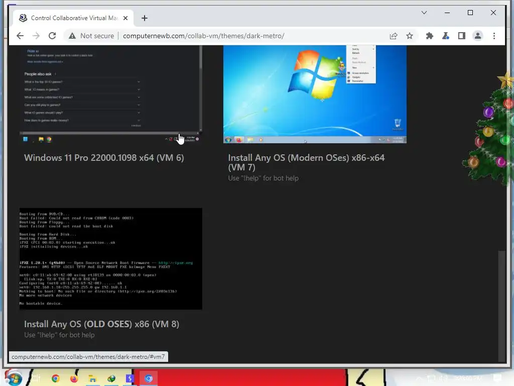Open the tab search dropdown arrow

[424, 13]
